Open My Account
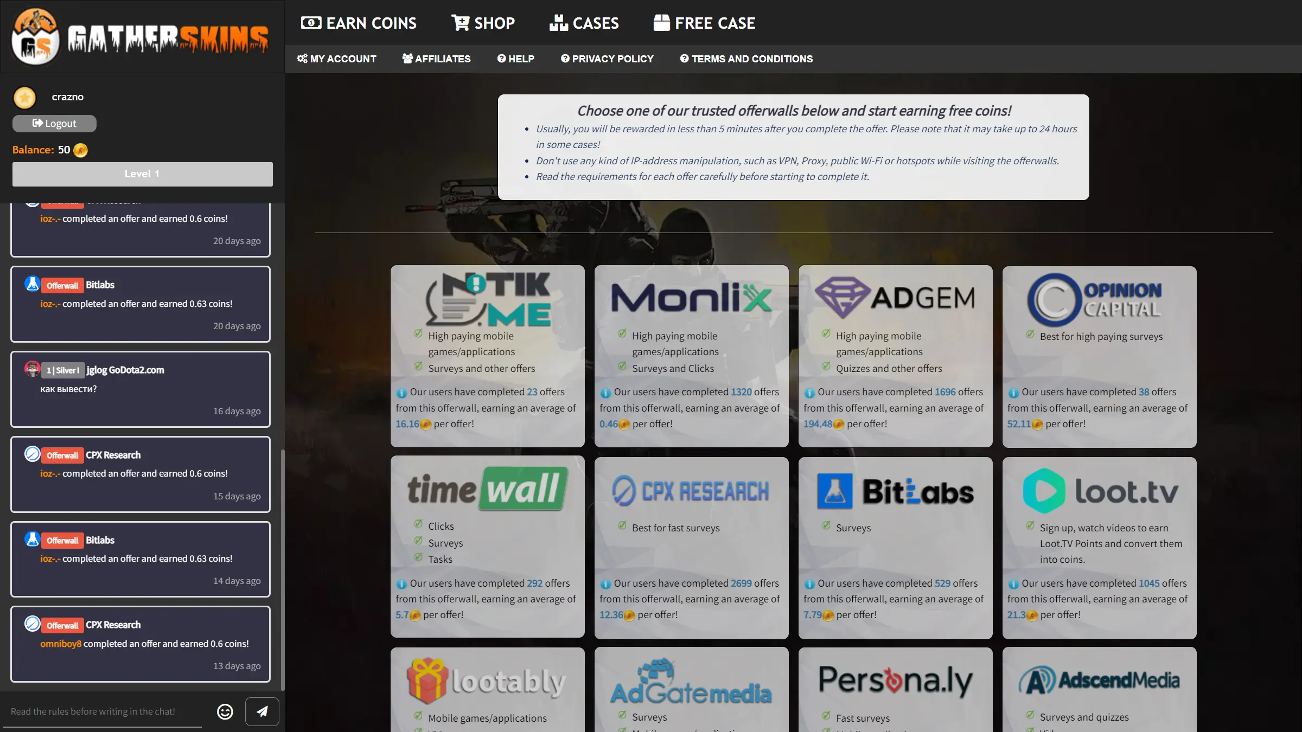The height and width of the screenshot is (732, 1302). (x=336, y=59)
